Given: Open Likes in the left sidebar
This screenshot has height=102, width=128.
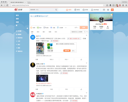Looking at the screenshot, I should point(17,26).
